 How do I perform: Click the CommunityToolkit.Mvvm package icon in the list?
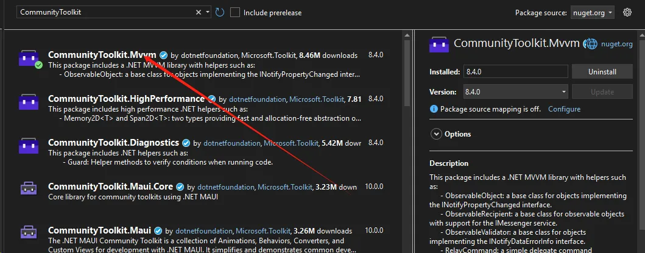[29, 58]
